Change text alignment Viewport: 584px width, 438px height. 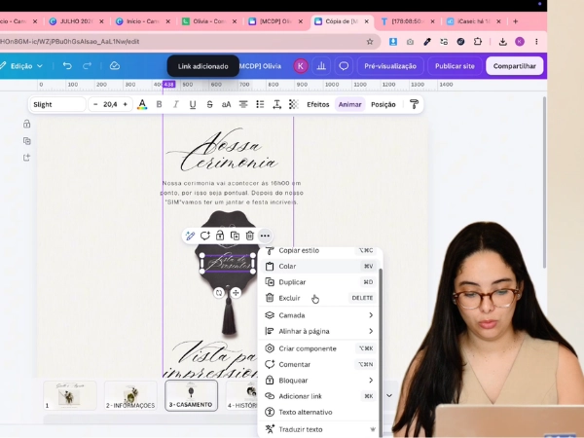click(x=243, y=105)
